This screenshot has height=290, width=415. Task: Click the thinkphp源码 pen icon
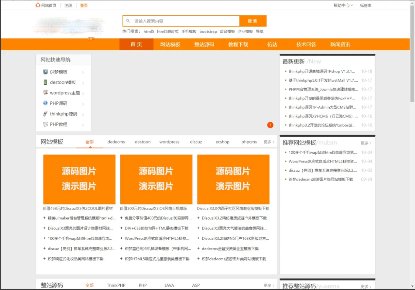point(46,114)
